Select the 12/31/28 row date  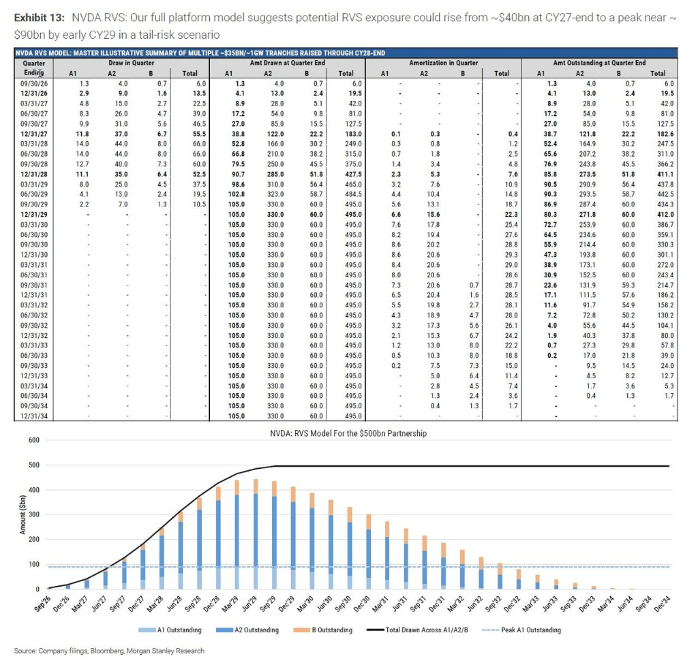pyautogui.click(x=34, y=174)
